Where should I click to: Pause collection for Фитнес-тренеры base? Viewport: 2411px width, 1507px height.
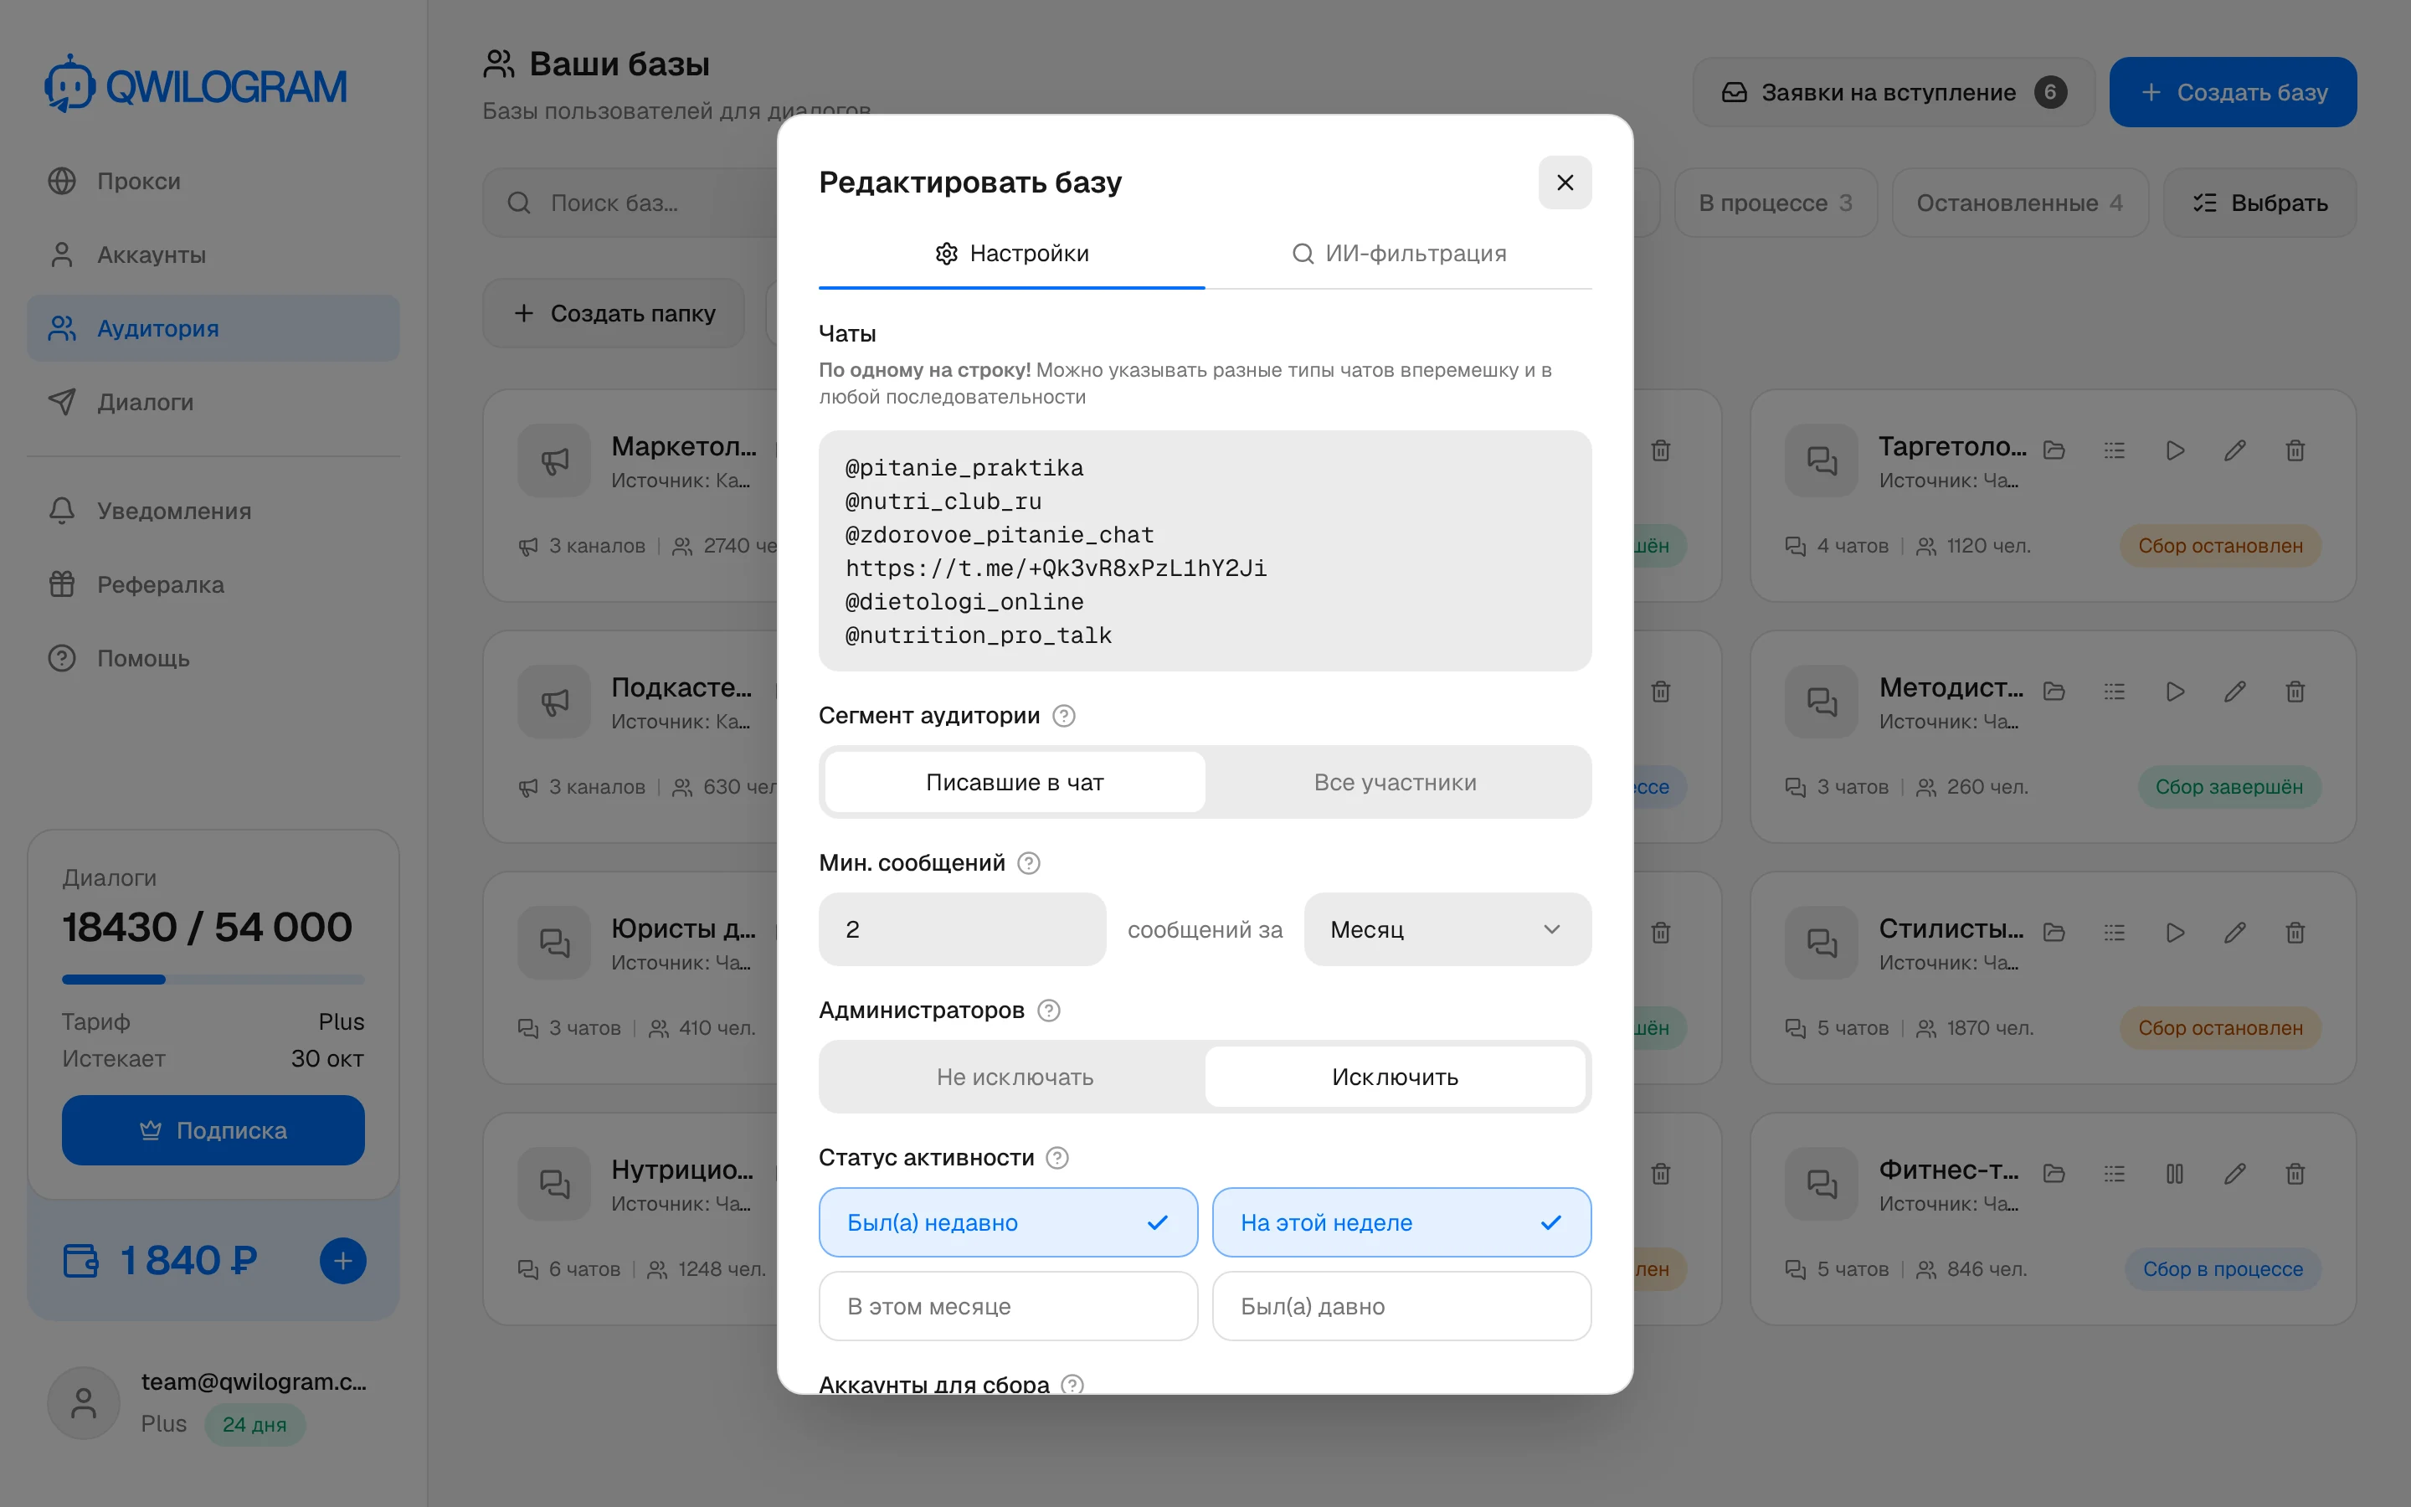tap(2175, 1174)
